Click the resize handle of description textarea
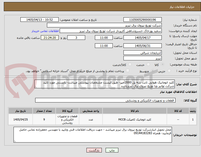The width and height of the screenshot is (201, 157). coord(36,87)
